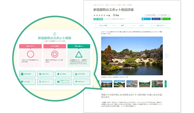Switch to the 口コミ tab
Image resolution: width=194 pixels, height=113 pixels.
tap(141, 26)
